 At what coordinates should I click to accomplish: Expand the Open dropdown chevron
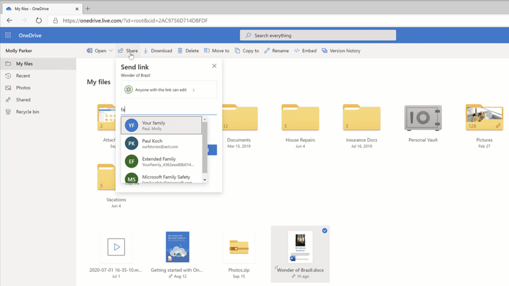point(111,51)
